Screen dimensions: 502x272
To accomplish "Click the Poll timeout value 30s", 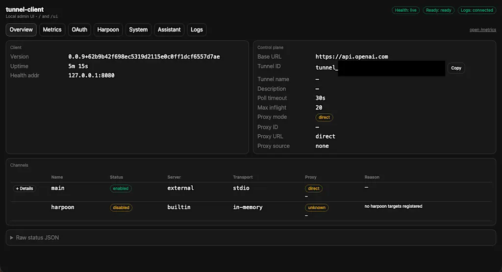I will point(320,98).
